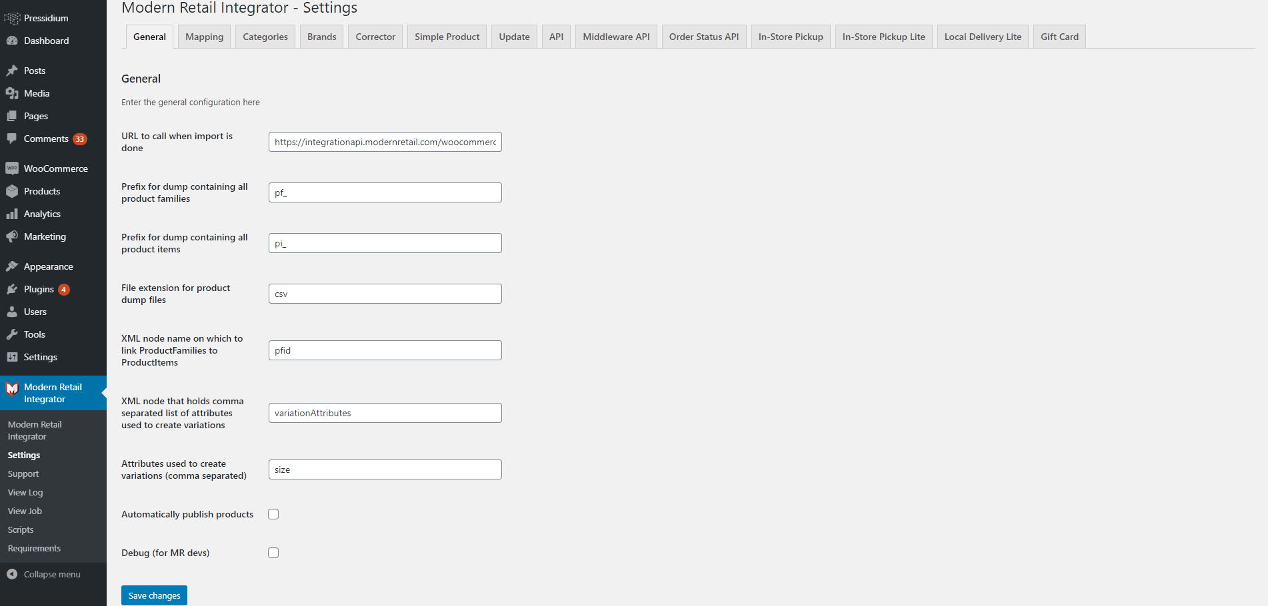The width and height of the screenshot is (1268, 606).
Task: Open the Requirements submenu link
Action: 34,549
